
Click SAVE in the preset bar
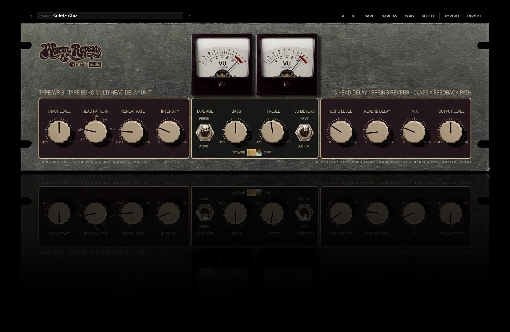click(369, 16)
